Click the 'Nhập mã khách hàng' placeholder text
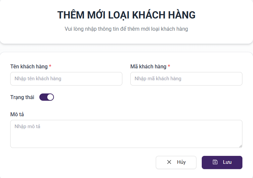Viewport: 253px width, 178px height. click(158, 79)
